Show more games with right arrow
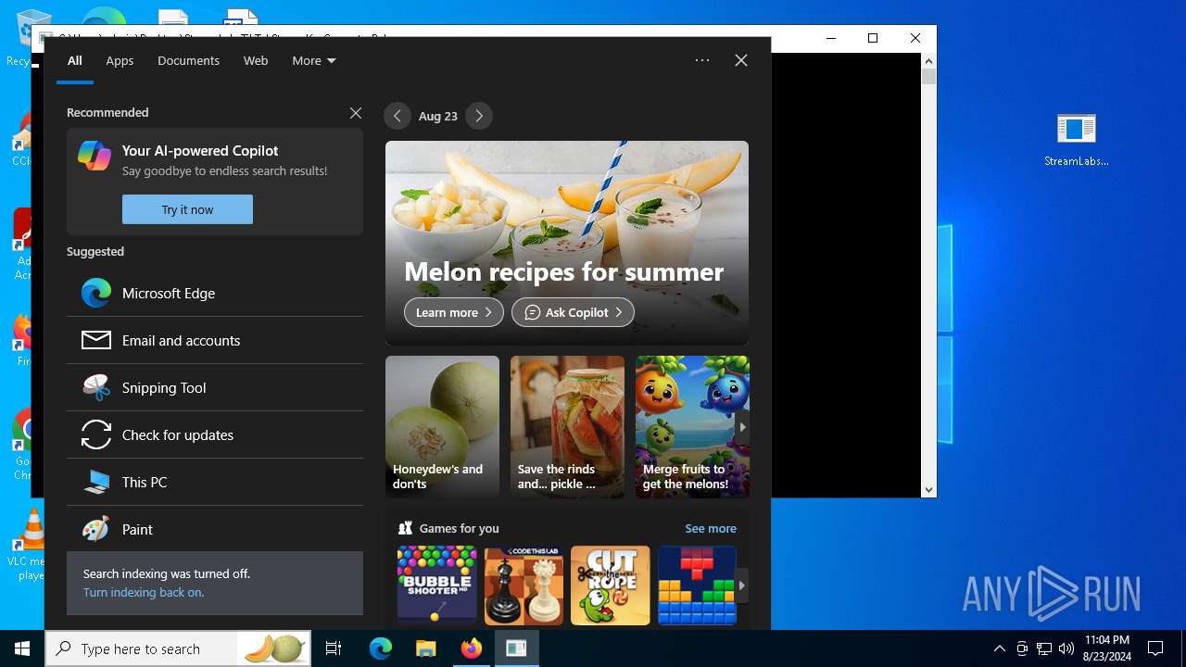The height and width of the screenshot is (667, 1186). (741, 585)
